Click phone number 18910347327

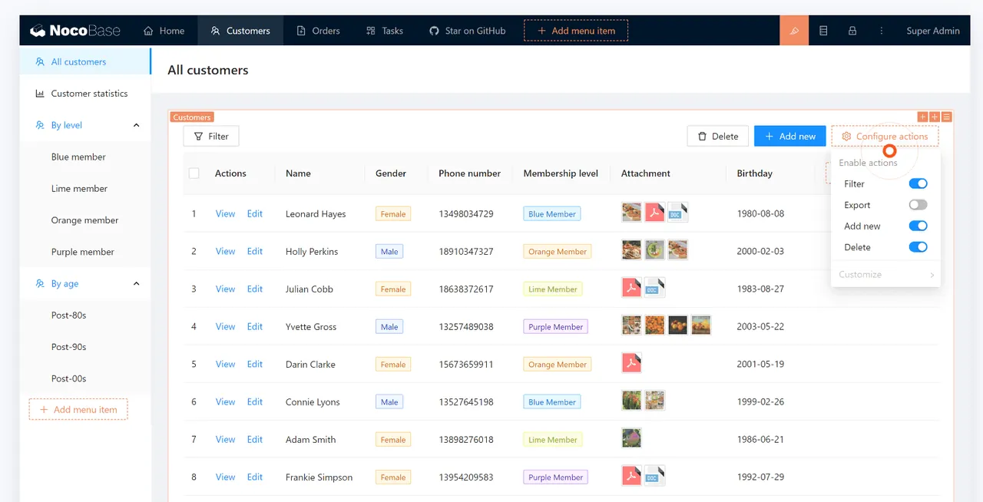point(466,251)
